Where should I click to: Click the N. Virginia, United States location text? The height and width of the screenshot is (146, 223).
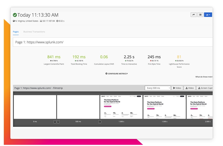click(27, 21)
